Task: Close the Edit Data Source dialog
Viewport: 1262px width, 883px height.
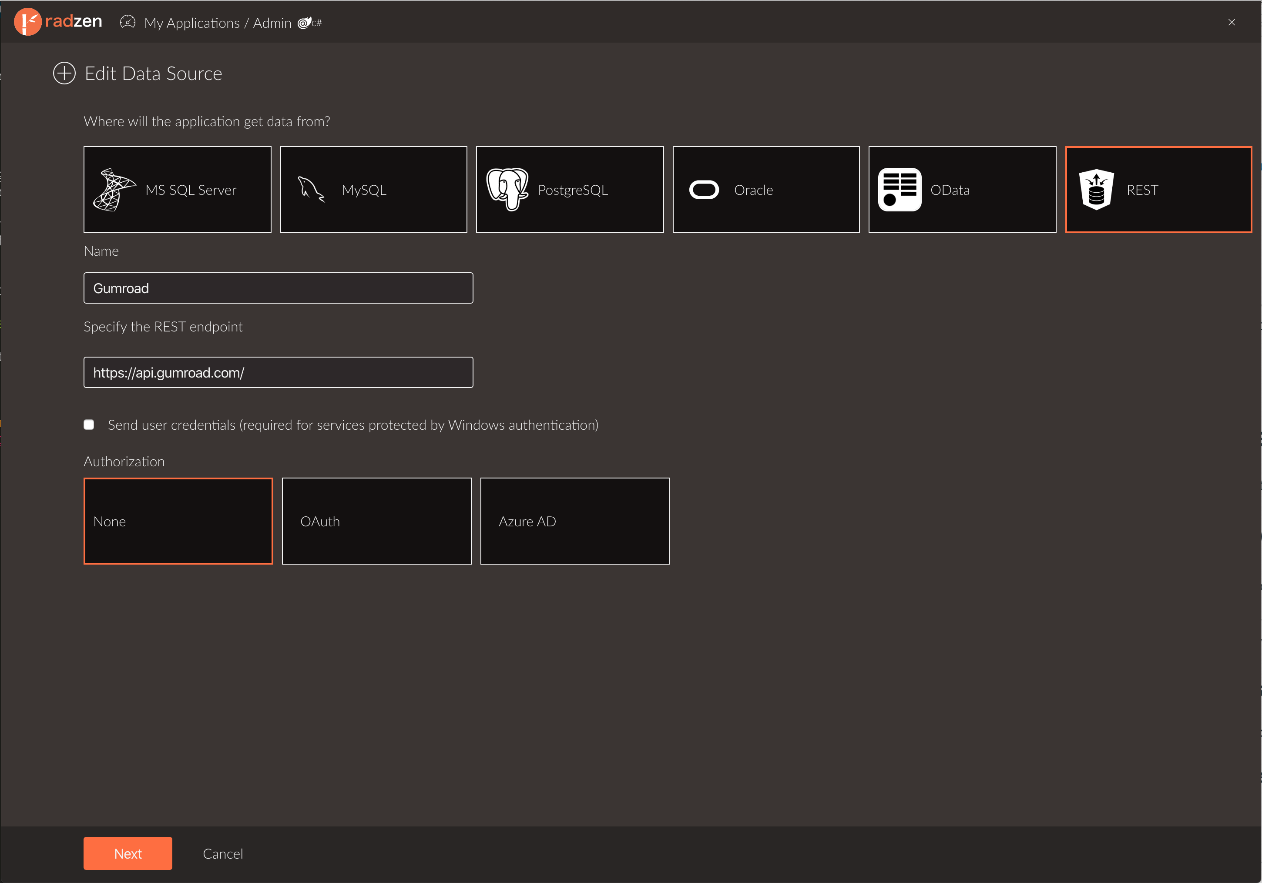Action: pos(1232,22)
